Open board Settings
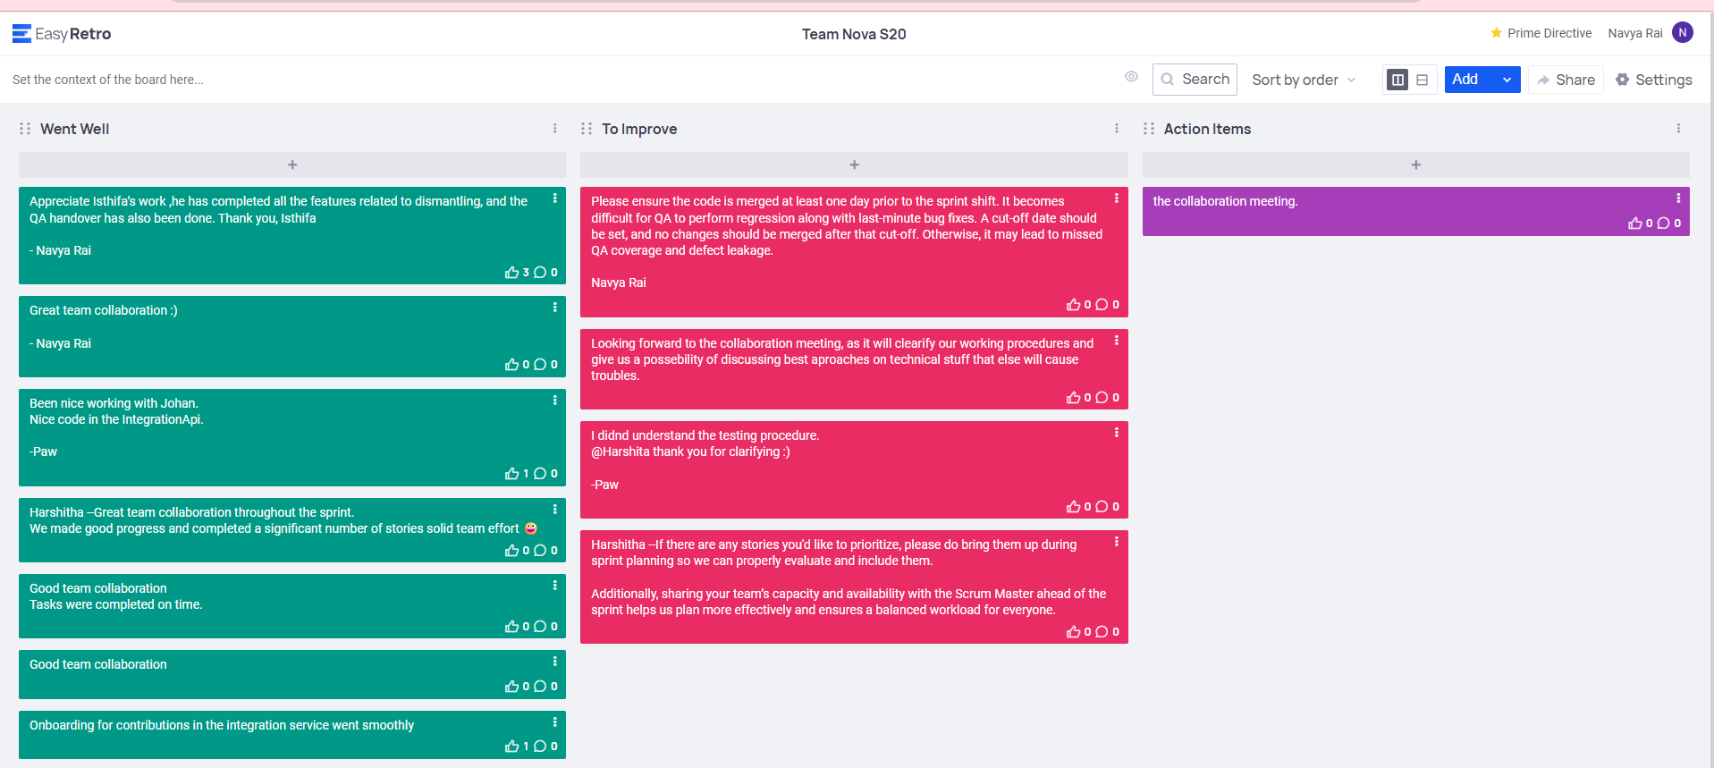Image resolution: width=1714 pixels, height=768 pixels. (x=1653, y=80)
